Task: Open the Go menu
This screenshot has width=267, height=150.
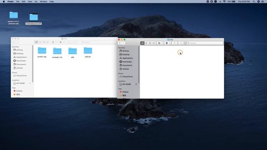Action: point(36,2)
